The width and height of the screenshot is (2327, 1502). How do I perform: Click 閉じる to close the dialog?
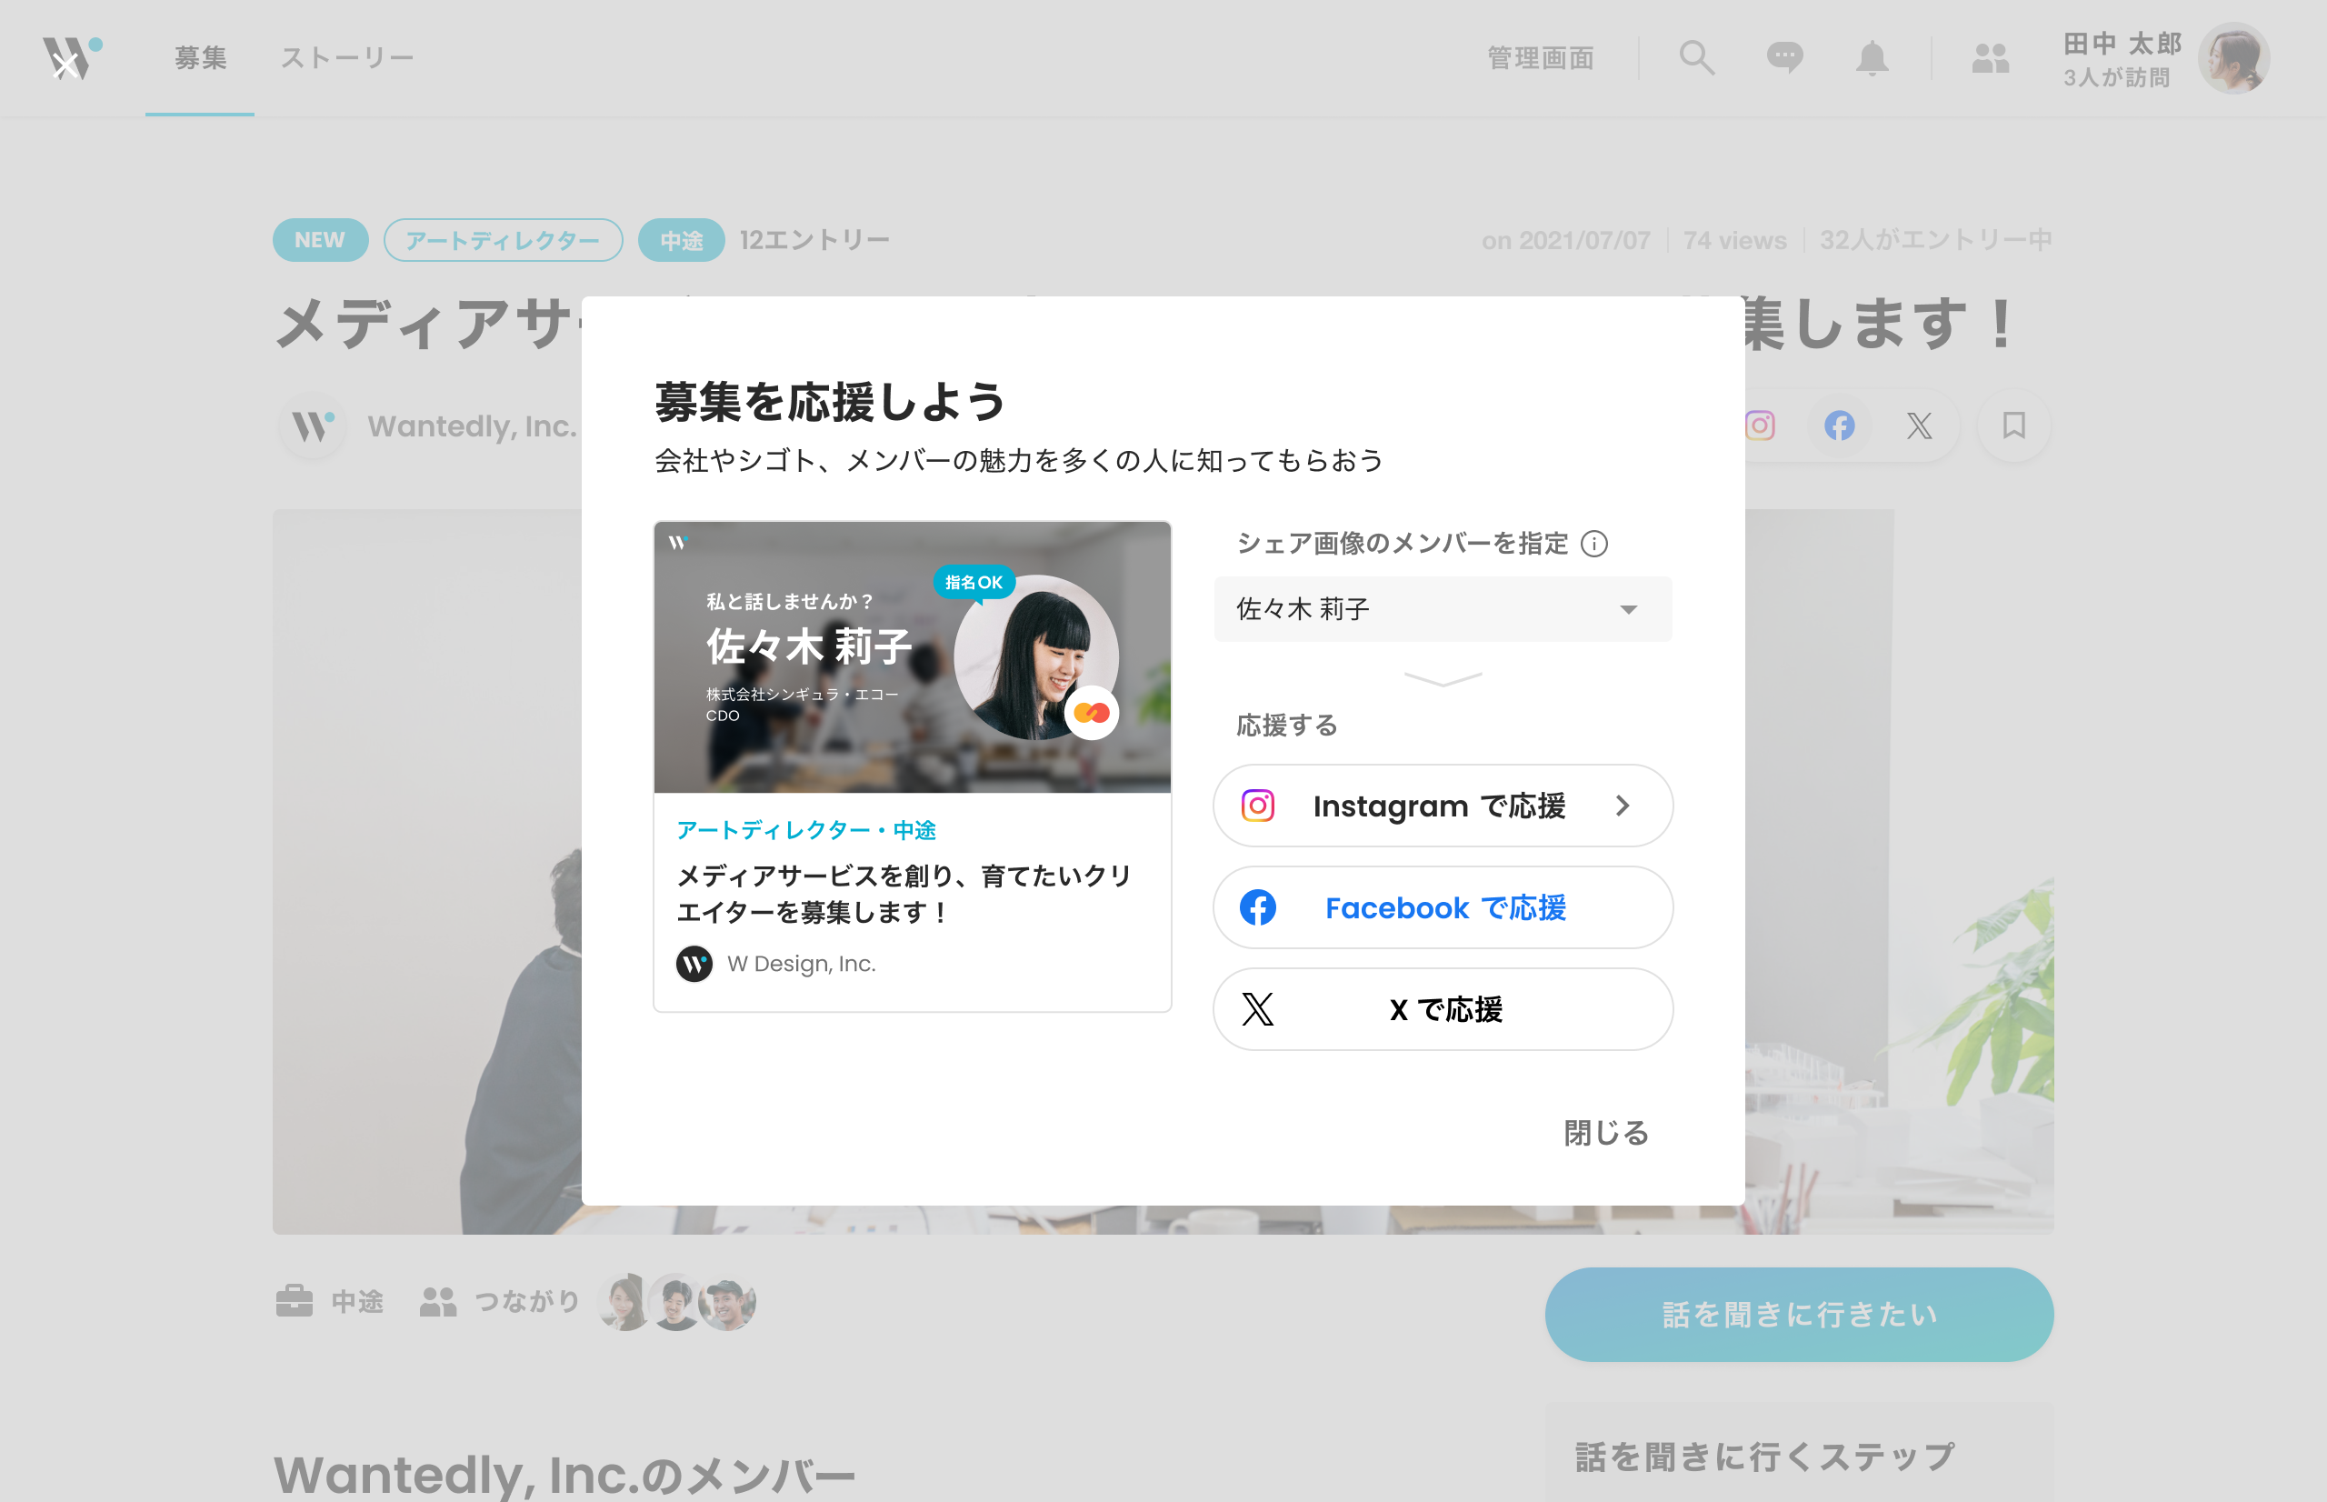1604,1132
